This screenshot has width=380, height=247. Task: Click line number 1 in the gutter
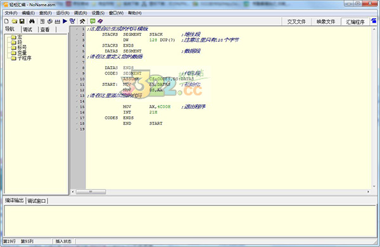tap(83, 29)
